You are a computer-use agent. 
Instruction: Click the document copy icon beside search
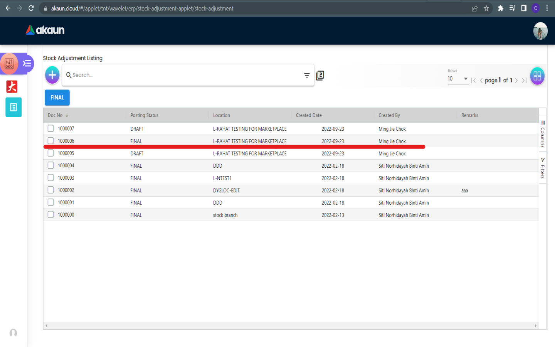click(320, 75)
